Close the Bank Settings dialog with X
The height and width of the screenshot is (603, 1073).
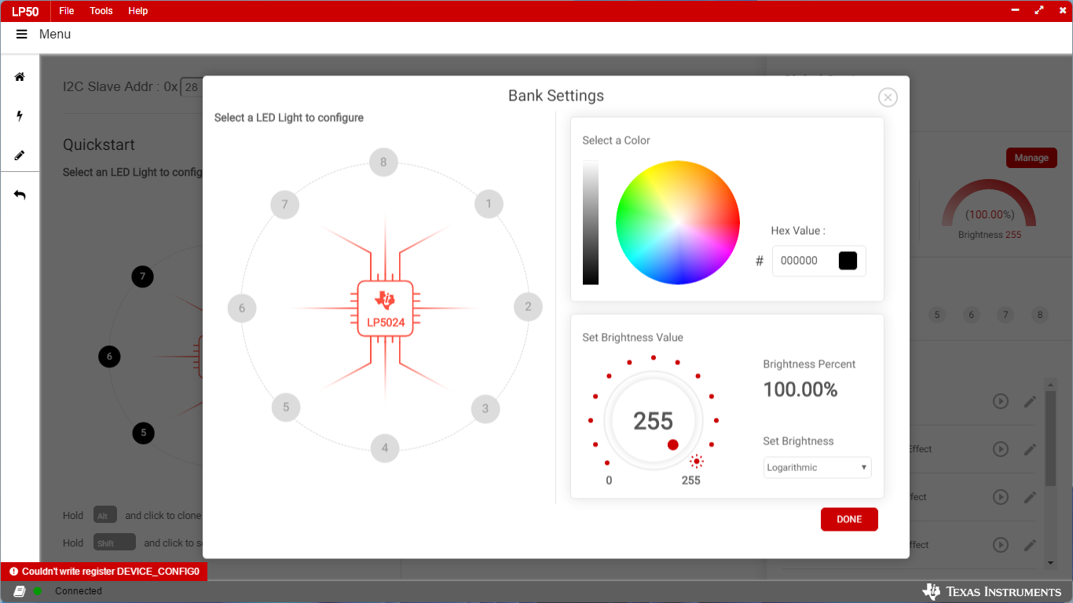click(x=888, y=97)
